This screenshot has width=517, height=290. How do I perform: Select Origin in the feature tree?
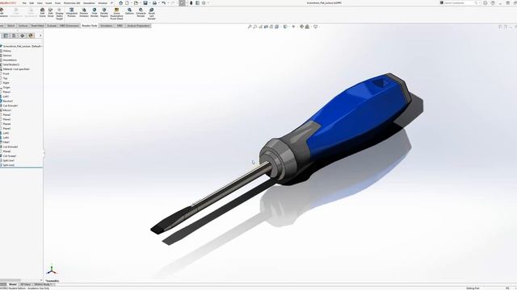click(6, 88)
